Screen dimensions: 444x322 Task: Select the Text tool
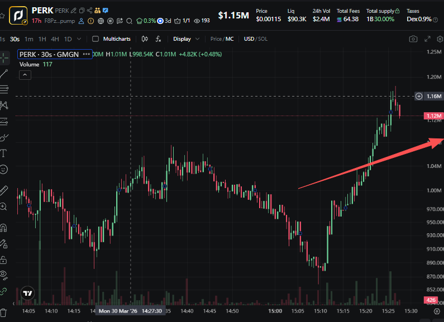point(3,153)
